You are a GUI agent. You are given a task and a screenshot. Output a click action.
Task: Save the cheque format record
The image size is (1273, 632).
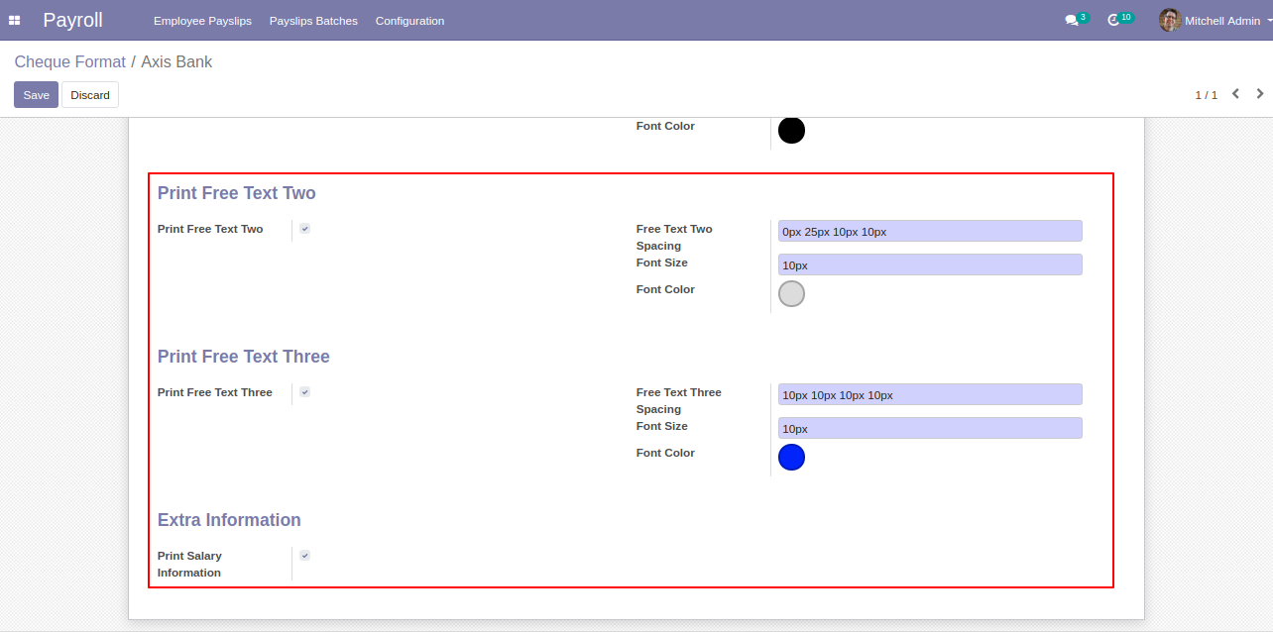click(x=36, y=95)
